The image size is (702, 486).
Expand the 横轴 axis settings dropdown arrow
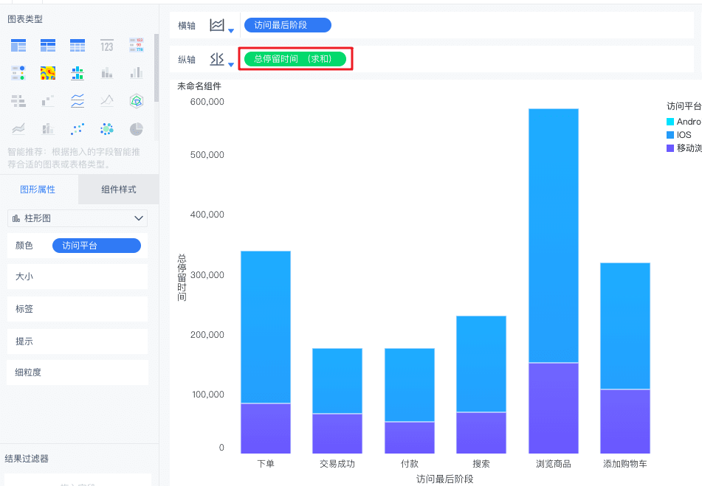point(231,30)
